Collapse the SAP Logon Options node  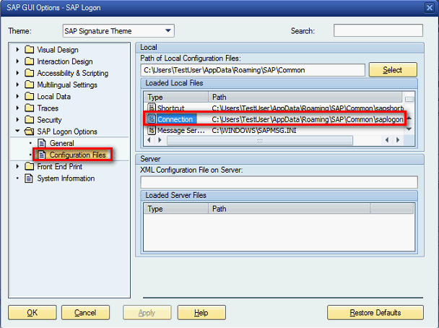[x=17, y=131]
